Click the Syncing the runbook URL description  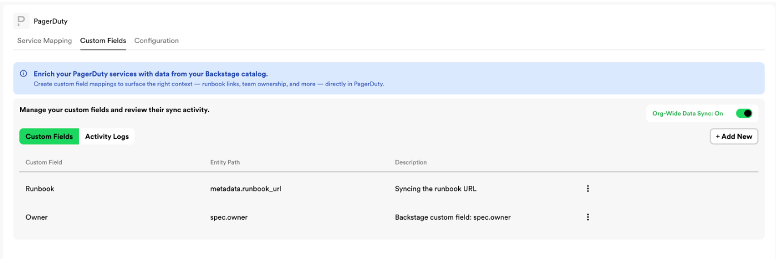pyautogui.click(x=436, y=189)
